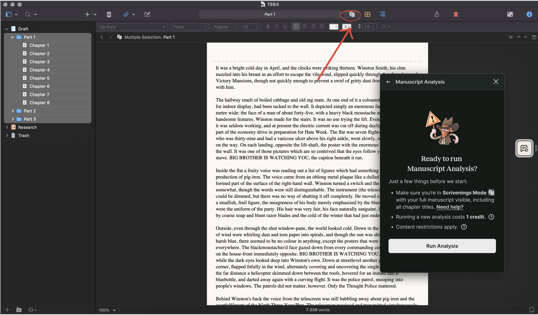Click the 7 239 words count
Image resolution: width=538 pixels, height=315 pixels.
(x=318, y=310)
